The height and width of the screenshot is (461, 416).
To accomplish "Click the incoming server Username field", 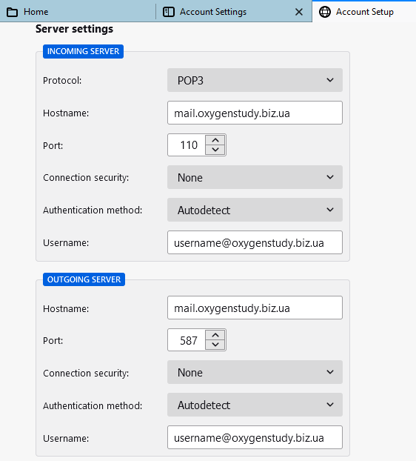I will coord(255,242).
